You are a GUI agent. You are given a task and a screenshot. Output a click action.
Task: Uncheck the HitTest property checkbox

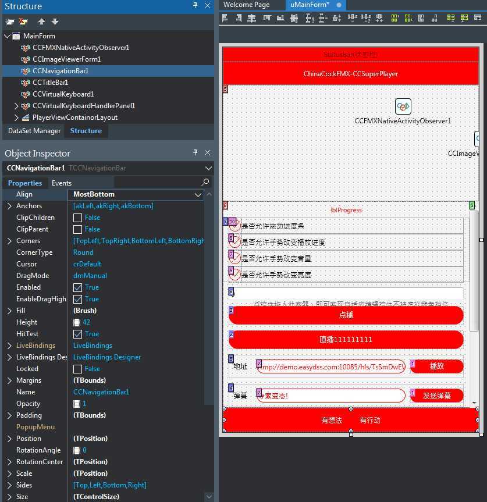coord(77,334)
